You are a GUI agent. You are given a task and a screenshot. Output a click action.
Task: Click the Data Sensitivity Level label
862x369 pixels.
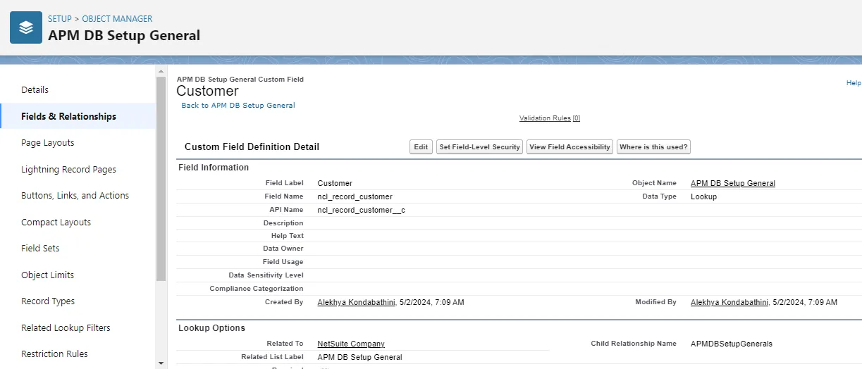pyautogui.click(x=266, y=275)
